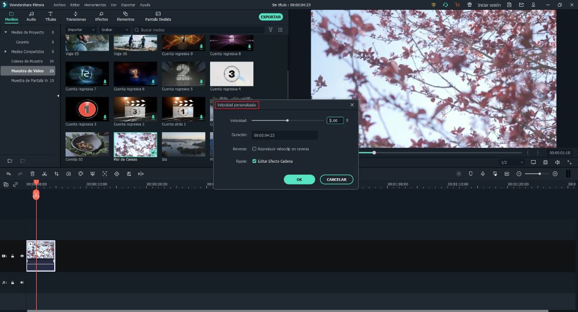Image resolution: width=578 pixels, height=312 pixels.
Task: Click the green screen tool icon
Action: click(x=92, y=174)
